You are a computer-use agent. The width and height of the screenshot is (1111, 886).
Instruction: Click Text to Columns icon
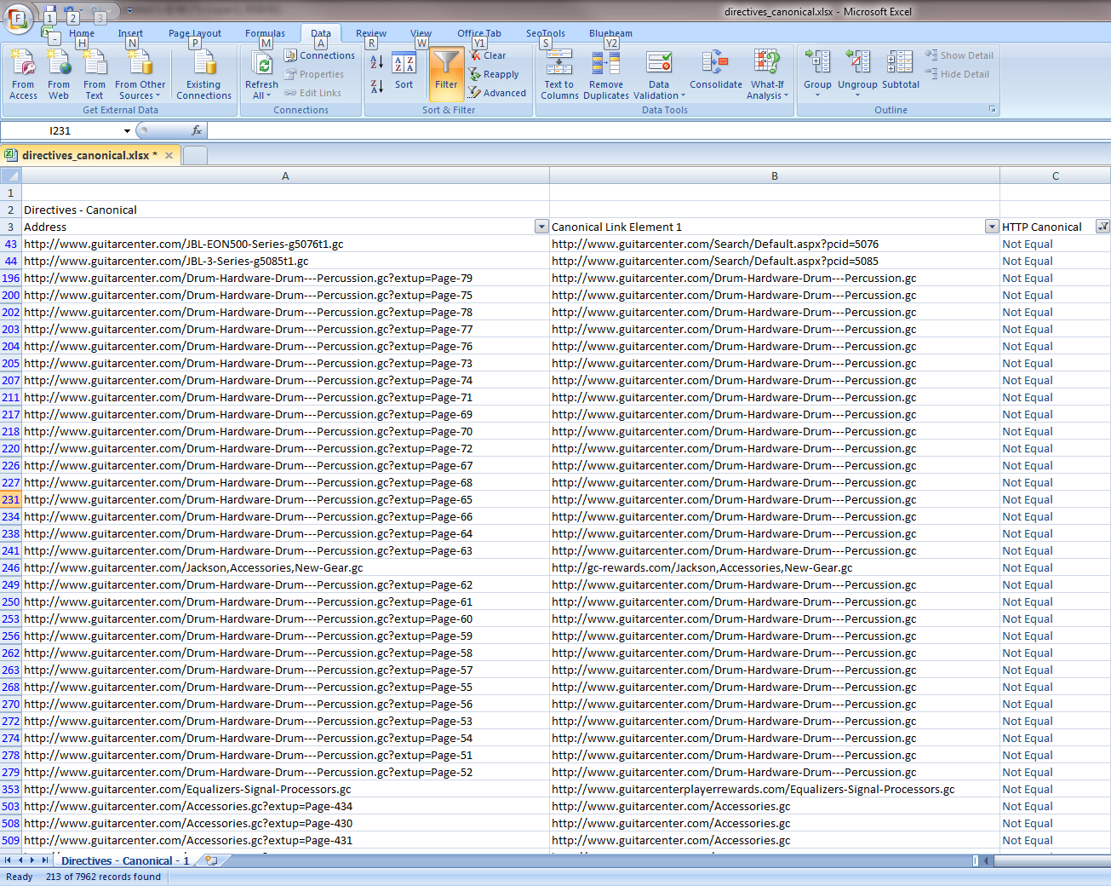coord(559,74)
